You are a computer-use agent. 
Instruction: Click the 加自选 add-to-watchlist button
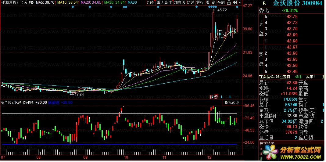(x=179, y=3)
